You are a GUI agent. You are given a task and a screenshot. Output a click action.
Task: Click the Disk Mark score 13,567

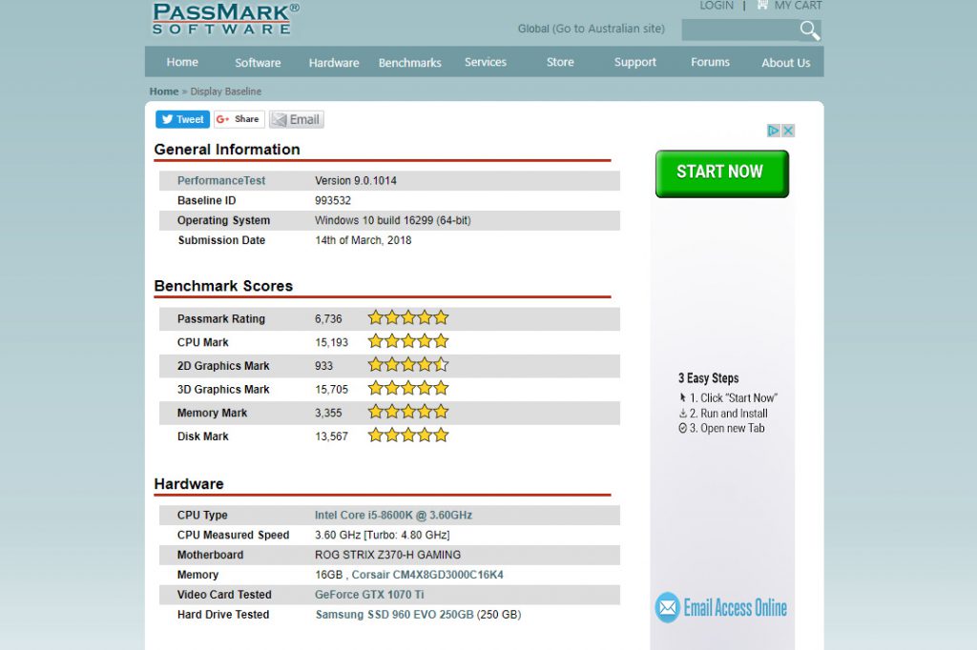coord(331,437)
